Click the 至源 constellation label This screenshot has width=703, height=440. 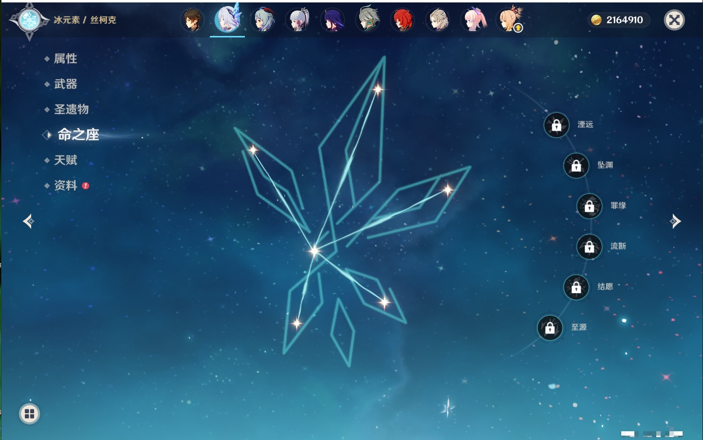tap(579, 328)
